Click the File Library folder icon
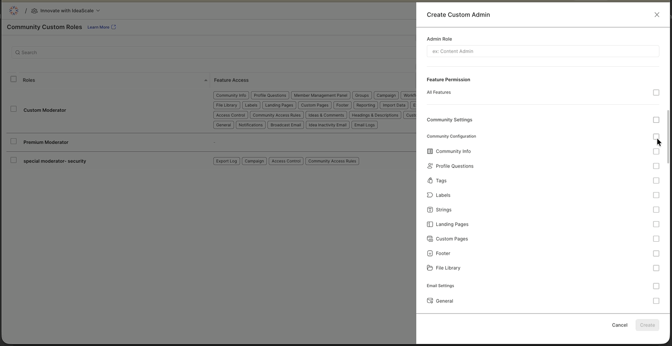The height and width of the screenshot is (346, 672). [430, 268]
